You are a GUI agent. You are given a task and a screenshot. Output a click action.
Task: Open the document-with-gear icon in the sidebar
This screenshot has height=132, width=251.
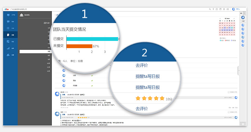coord(8,42)
